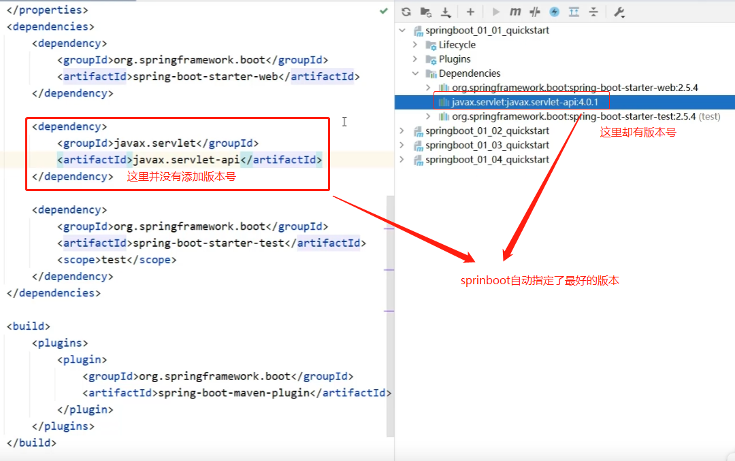Expand springboot_01_04_quickstart module

coord(402,160)
